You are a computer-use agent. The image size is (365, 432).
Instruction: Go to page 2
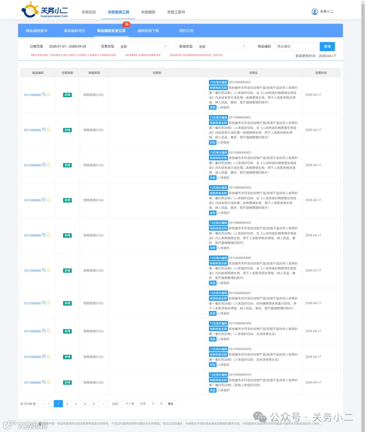click(x=67, y=404)
